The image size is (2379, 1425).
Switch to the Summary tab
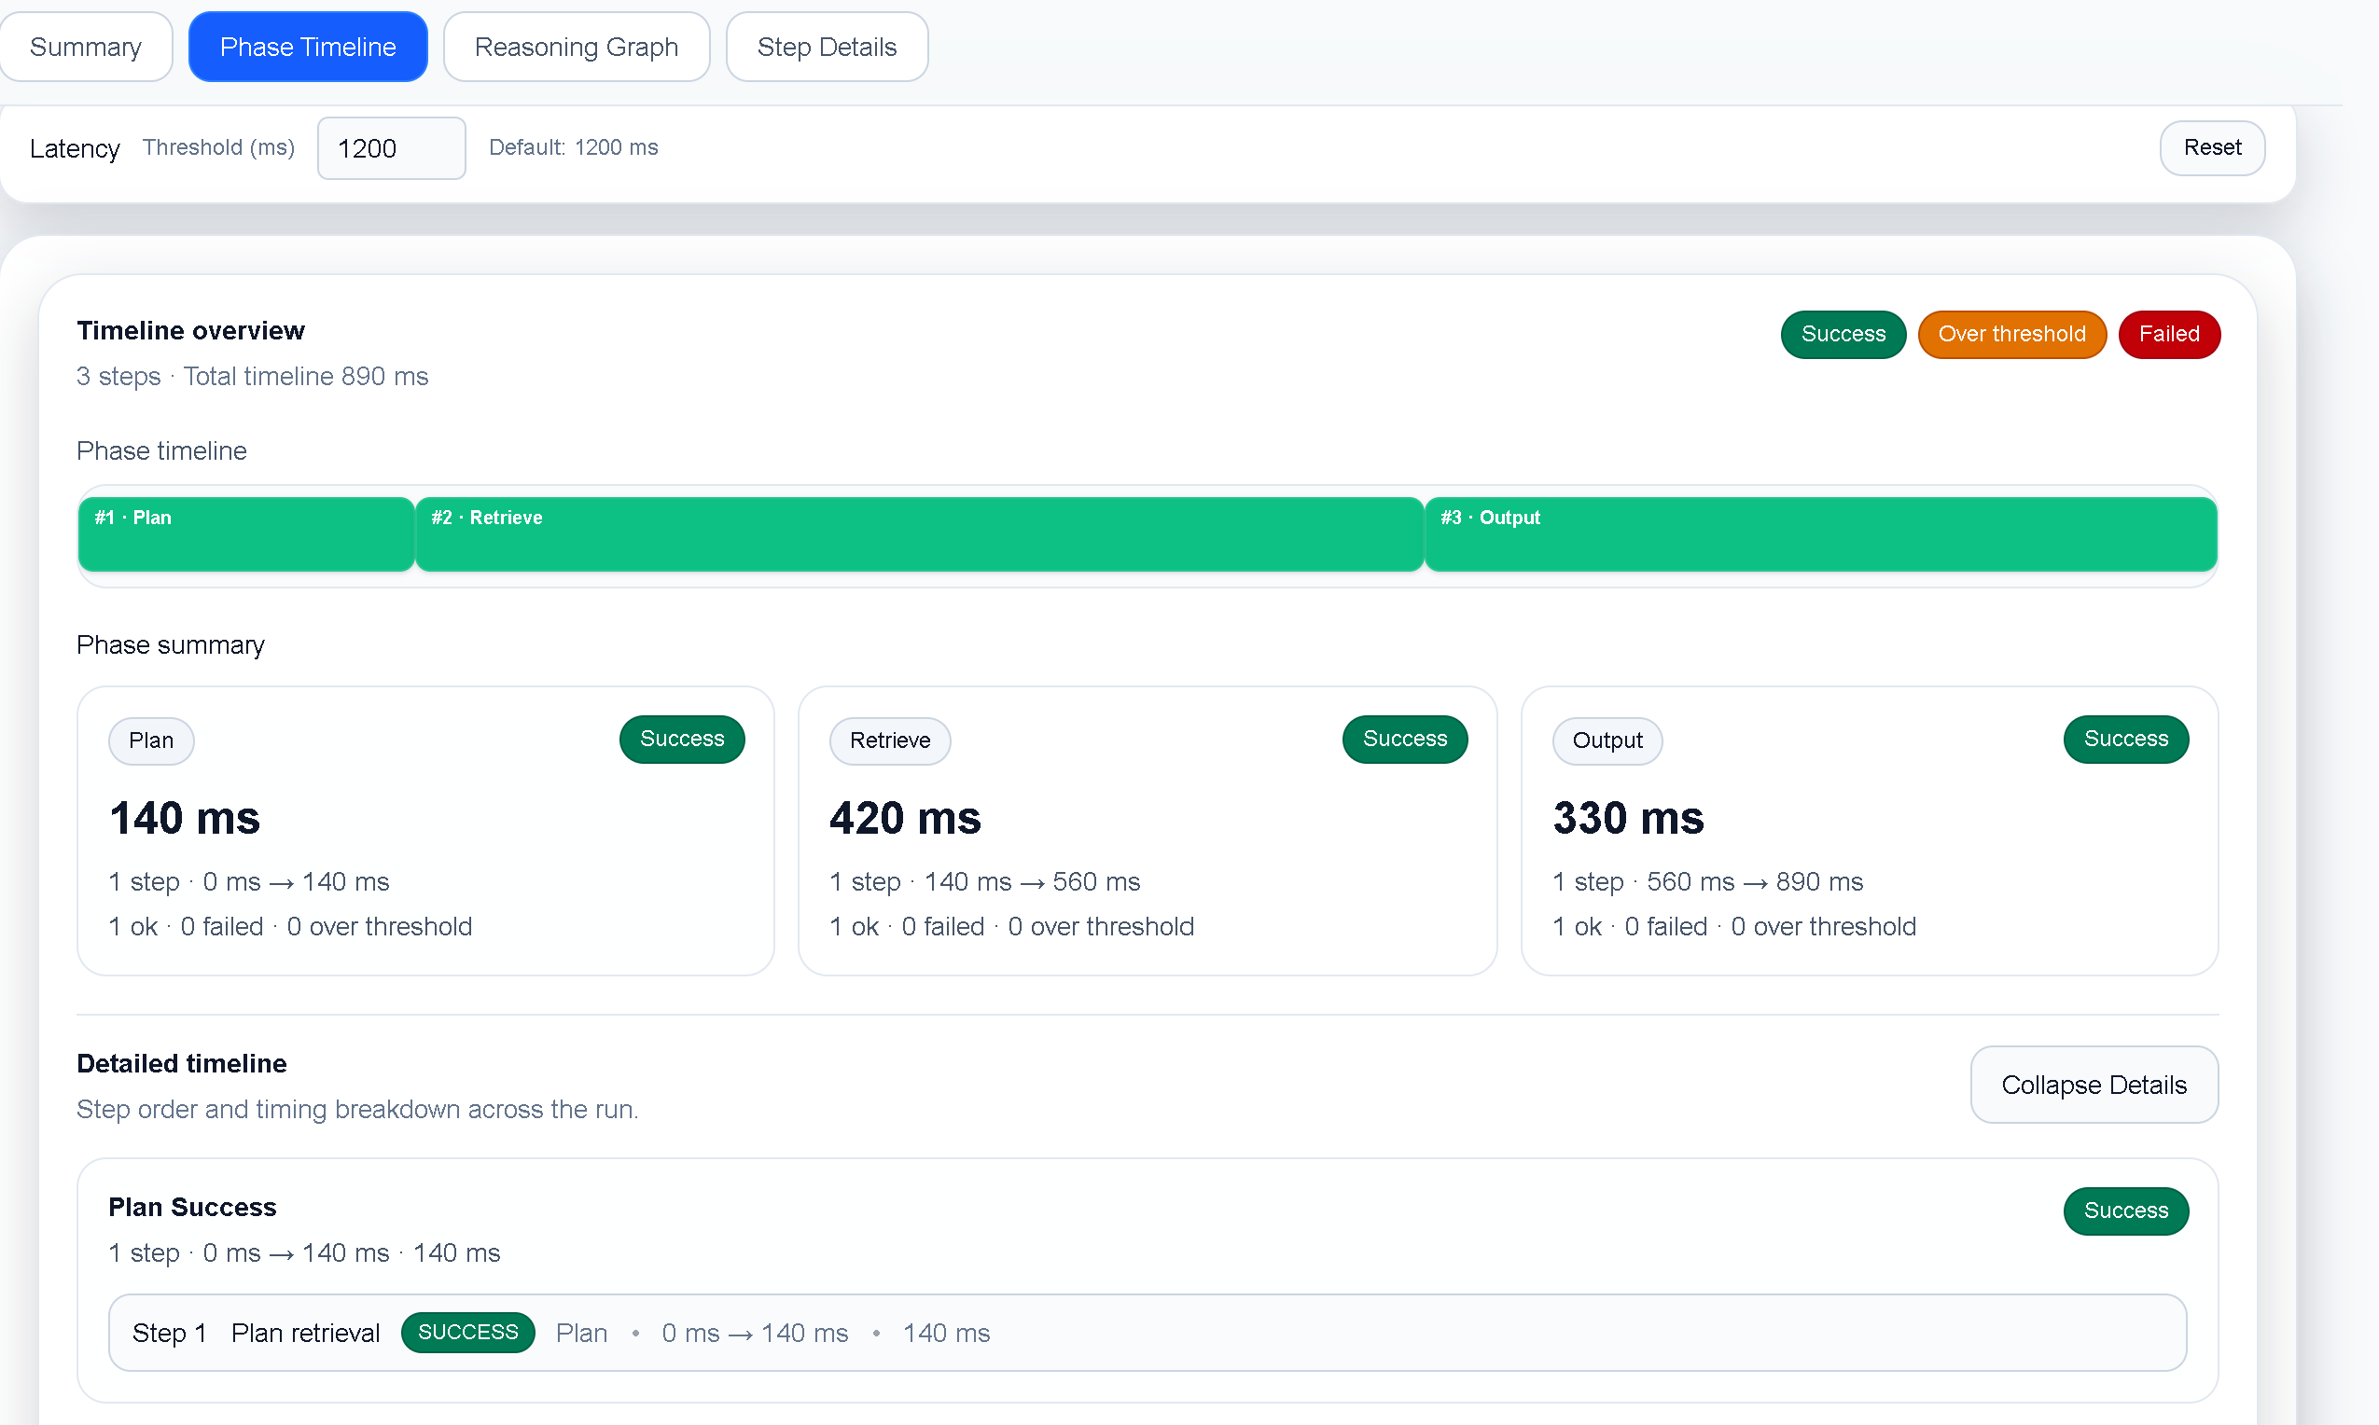[x=86, y=47]
